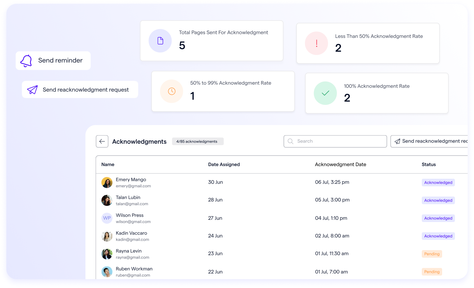Image resolution: width=474 pixels, height=288 pixels.
Task: Select Rayna Levin's Pending status badge
Action: (432, 254)
